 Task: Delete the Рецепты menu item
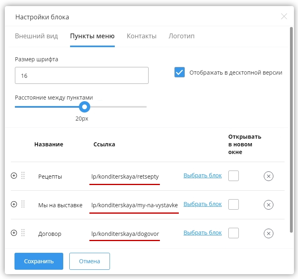[x=269, y=176]
